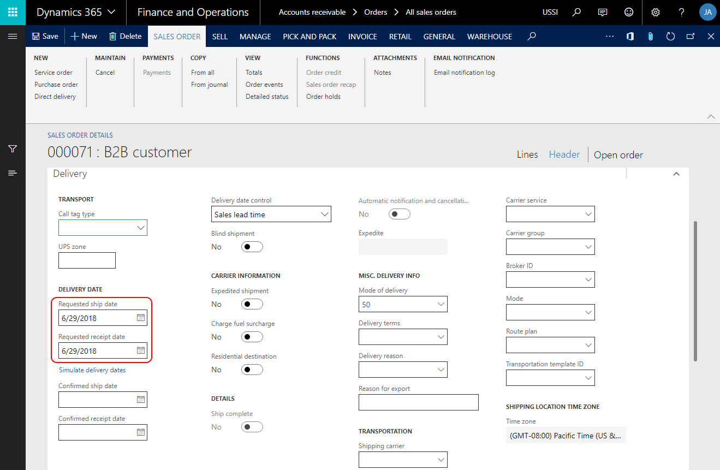Click the UPS zone input field
This screenshot has height=470, width=720.
pyautogui.click(x=87, y=260)
